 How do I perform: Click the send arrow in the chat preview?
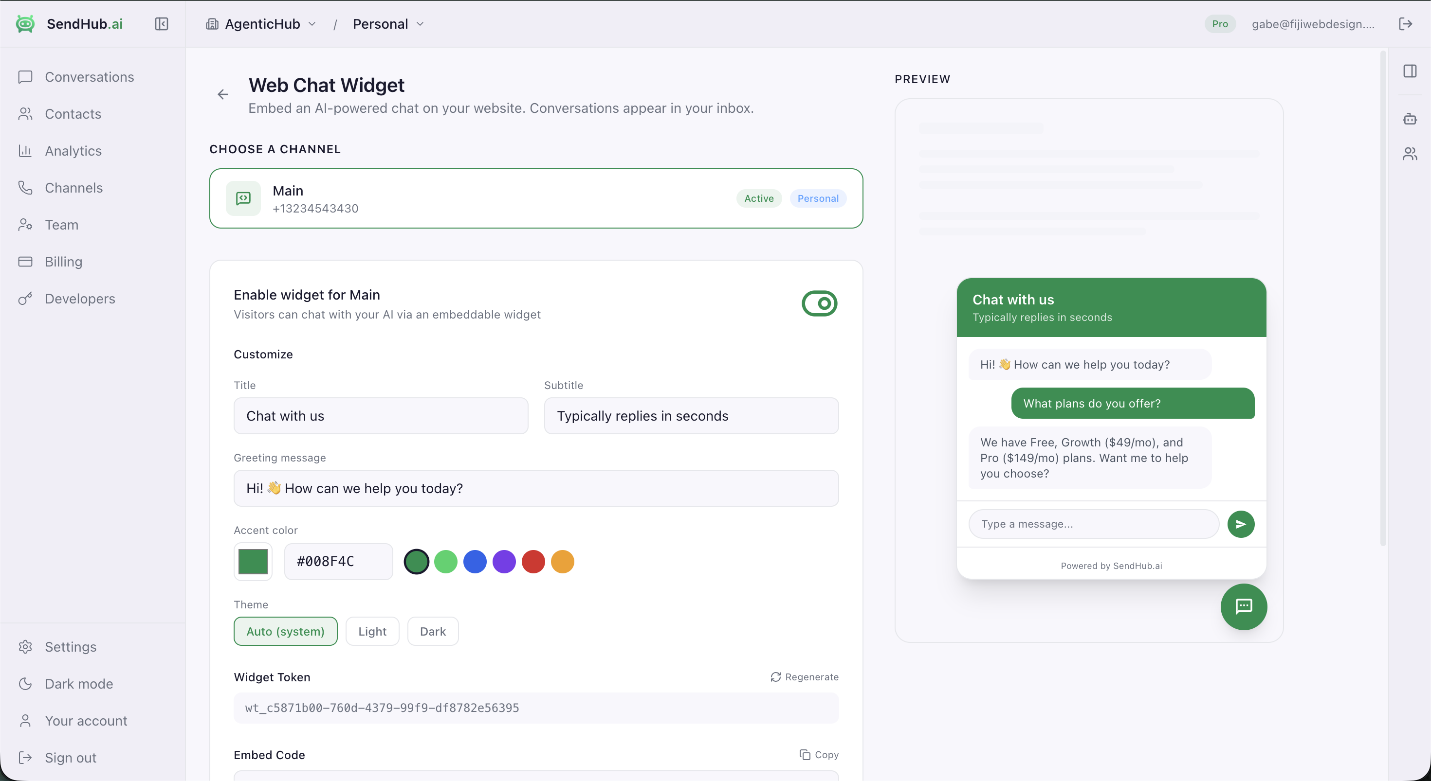[1241, 524]
